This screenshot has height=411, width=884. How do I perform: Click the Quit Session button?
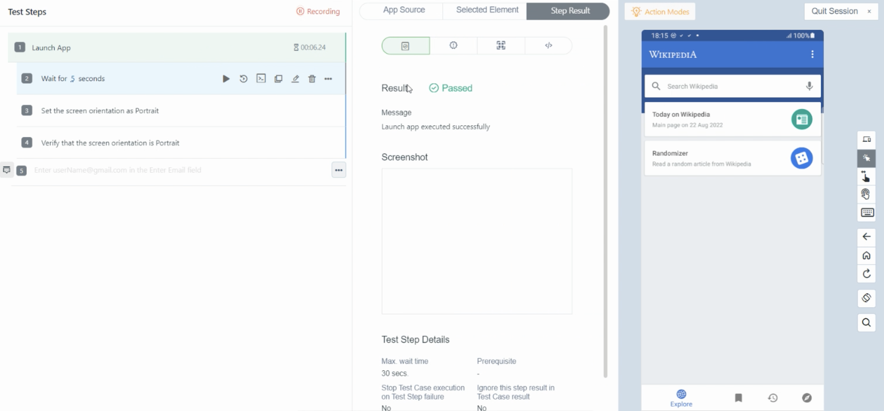pos(834,11)
